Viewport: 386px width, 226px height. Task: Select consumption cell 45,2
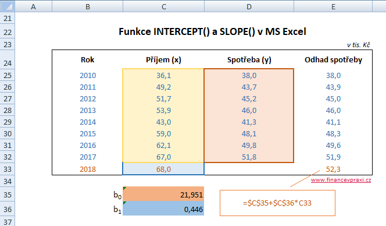(x=249, y=98)
